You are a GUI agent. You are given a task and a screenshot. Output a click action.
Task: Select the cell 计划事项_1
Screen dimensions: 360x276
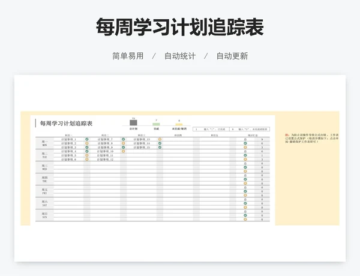(68, 139)
